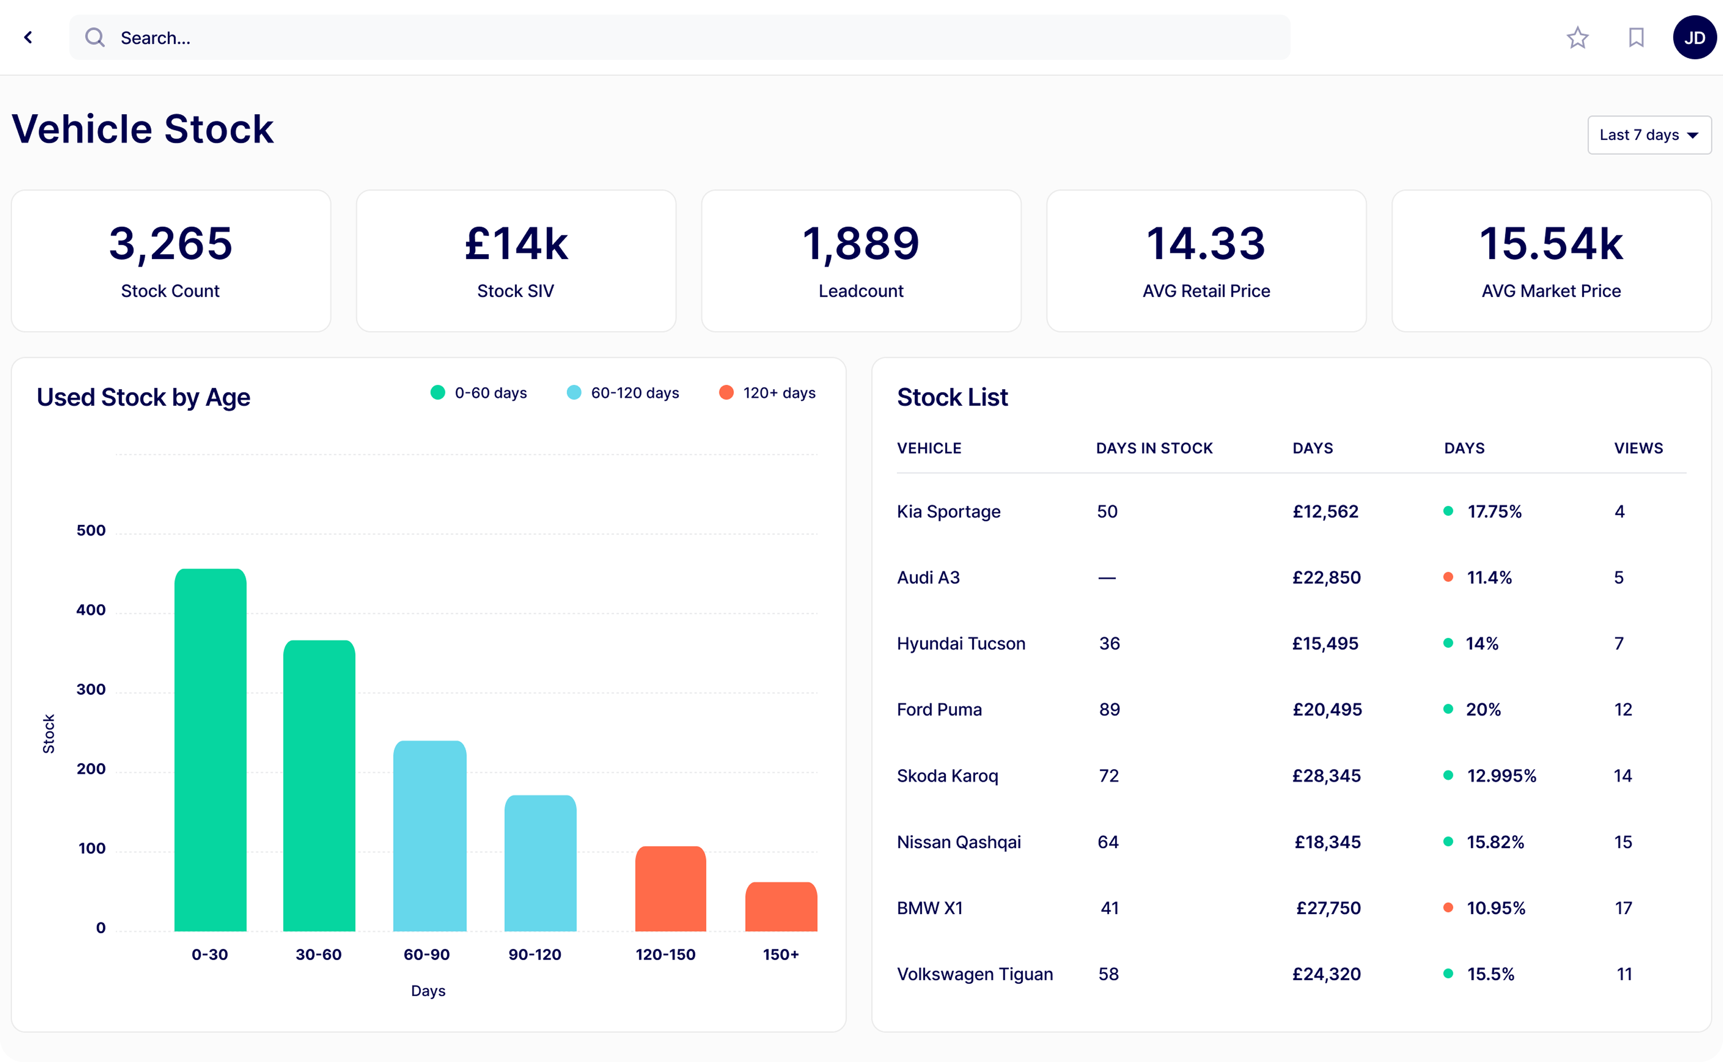Open the Last 7 days dropdown
Screen dimensions: 1723x1062
[x=1639, y=135]
